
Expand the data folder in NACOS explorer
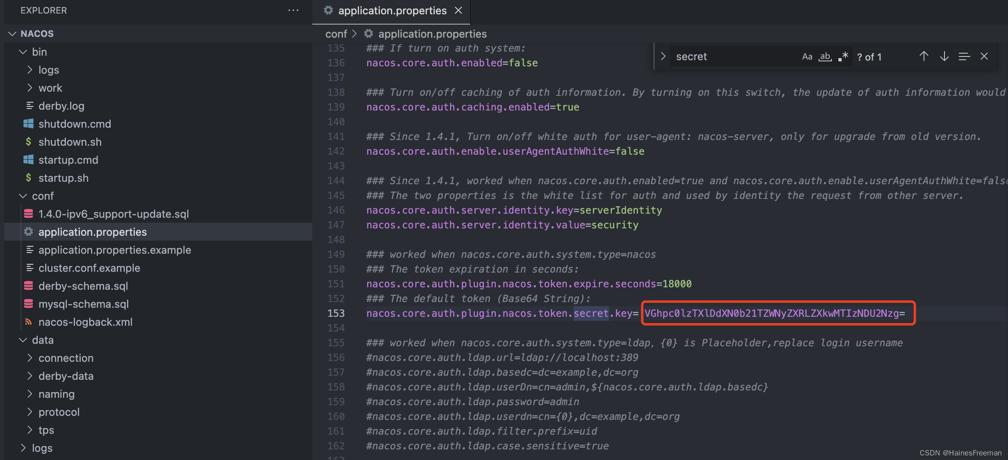(x=23, y=339)
